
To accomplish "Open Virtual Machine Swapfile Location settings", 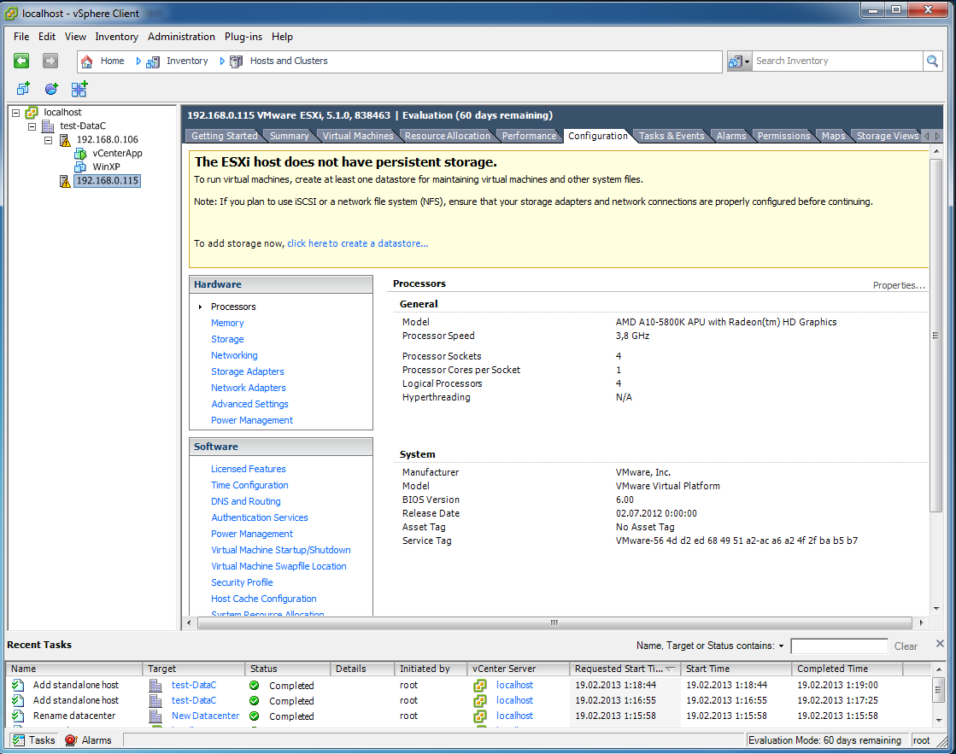I will 279,566.
